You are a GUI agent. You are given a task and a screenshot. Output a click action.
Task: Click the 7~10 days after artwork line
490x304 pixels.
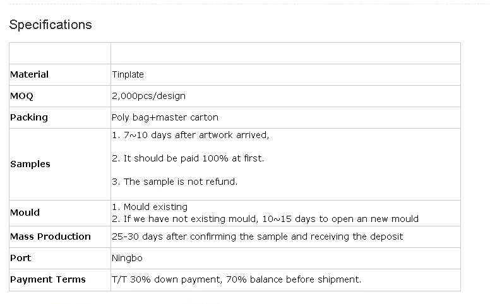pos(190,135)
